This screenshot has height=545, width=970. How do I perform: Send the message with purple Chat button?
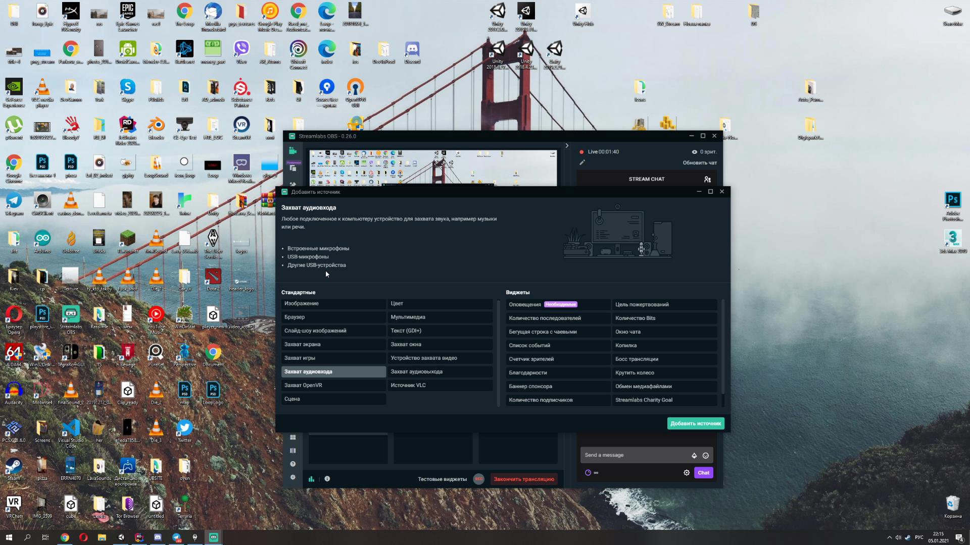click(703, 473)
